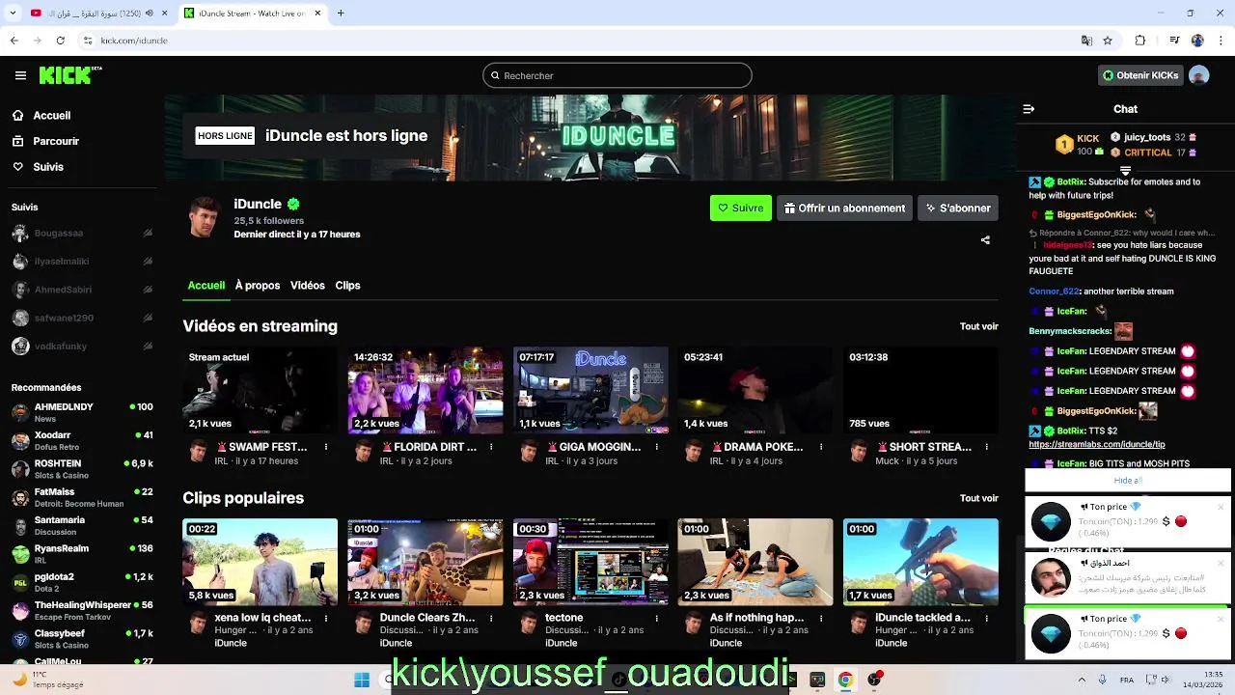Screen dimensions: 1235x695
Task: Open options menu for tectone clip
Action: pyautogui.click(x=656, y=618)
